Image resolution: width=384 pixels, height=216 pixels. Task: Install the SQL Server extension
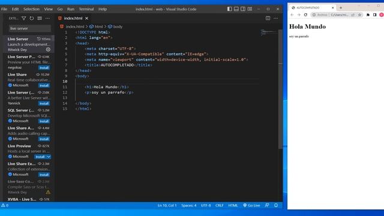click(x=44, y=121)
